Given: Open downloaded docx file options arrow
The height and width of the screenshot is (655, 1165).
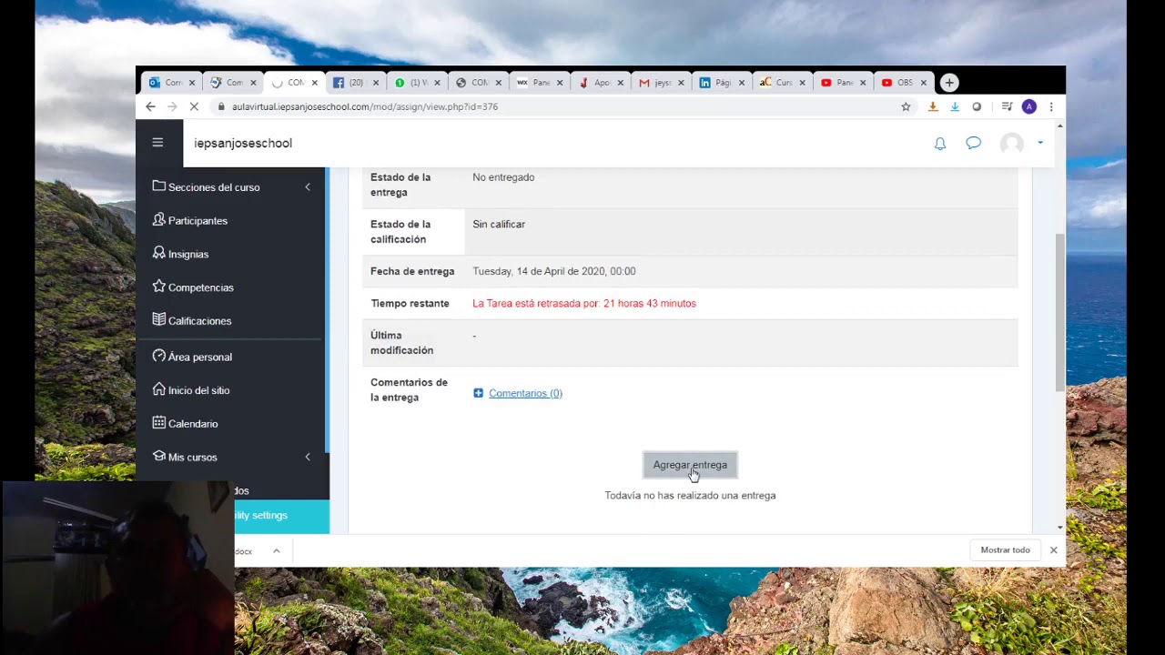Looking at the screenshot, I should coord(276,550).
